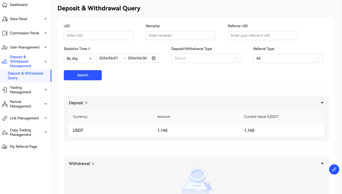Click info icon beside Withdrawal heading
Screen dimensions: 342x194
pyautogui.click(x=93, y=163)
